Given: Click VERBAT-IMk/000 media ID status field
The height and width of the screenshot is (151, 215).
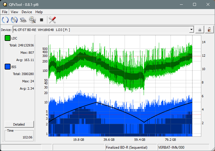Looking at the screenshot, I should (183, 147).
